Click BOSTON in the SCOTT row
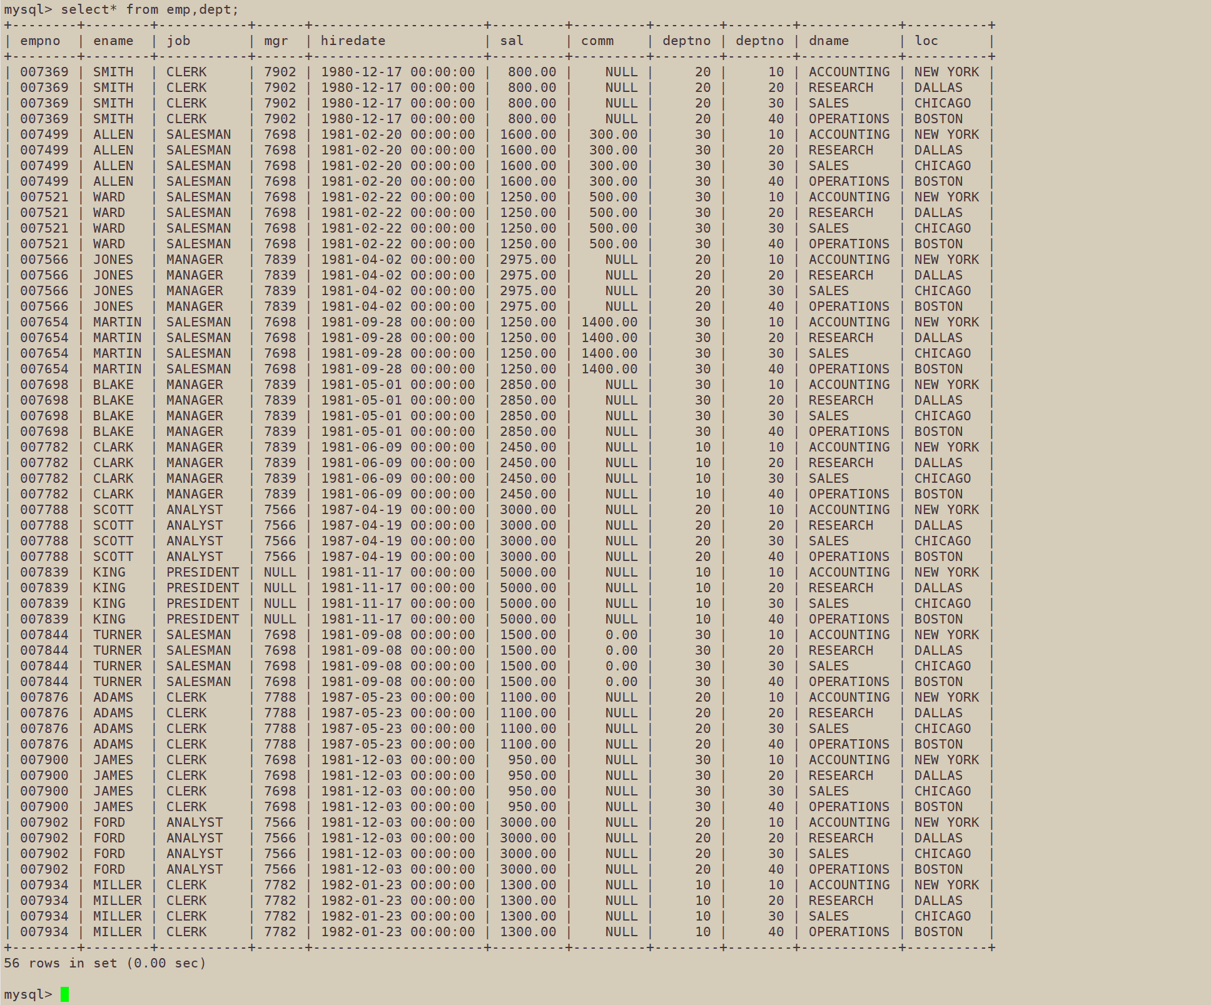The height and width of the screenshot is (1005, 1211). point(938,557)
